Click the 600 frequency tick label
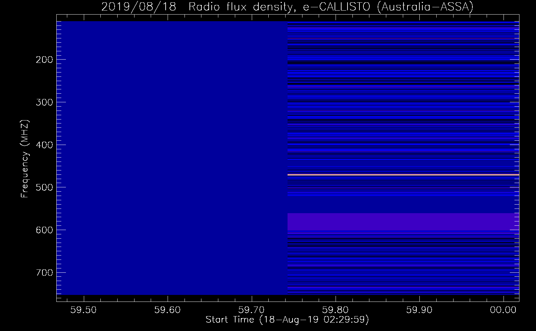The height and width of the screenshot is (331, 536). (44, 230)
